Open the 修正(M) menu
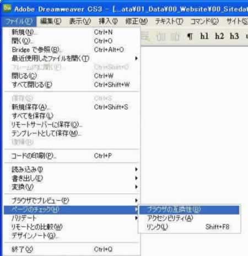This screenshot has width=248, height=256. click(x=137, y=22)
